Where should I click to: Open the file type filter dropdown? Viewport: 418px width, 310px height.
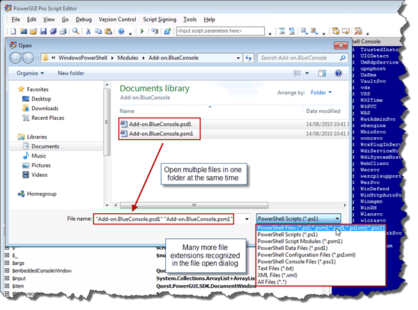click(x=298, y=218)
